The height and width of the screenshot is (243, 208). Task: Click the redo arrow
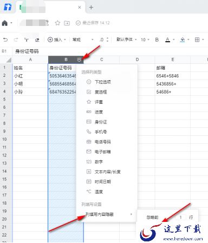(16, 40)
